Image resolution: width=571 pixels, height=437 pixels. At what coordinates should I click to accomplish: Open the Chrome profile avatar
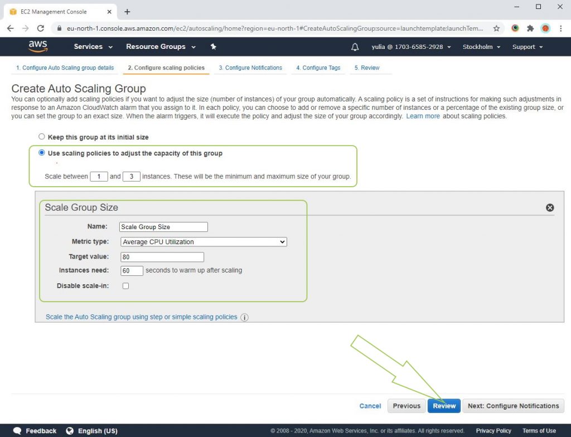(545, 28)
